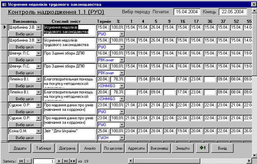Image resolution: width=257 pixels, height=164 pixels.
Task: Open the ГУОН dropdown
Action: [122, 137]
